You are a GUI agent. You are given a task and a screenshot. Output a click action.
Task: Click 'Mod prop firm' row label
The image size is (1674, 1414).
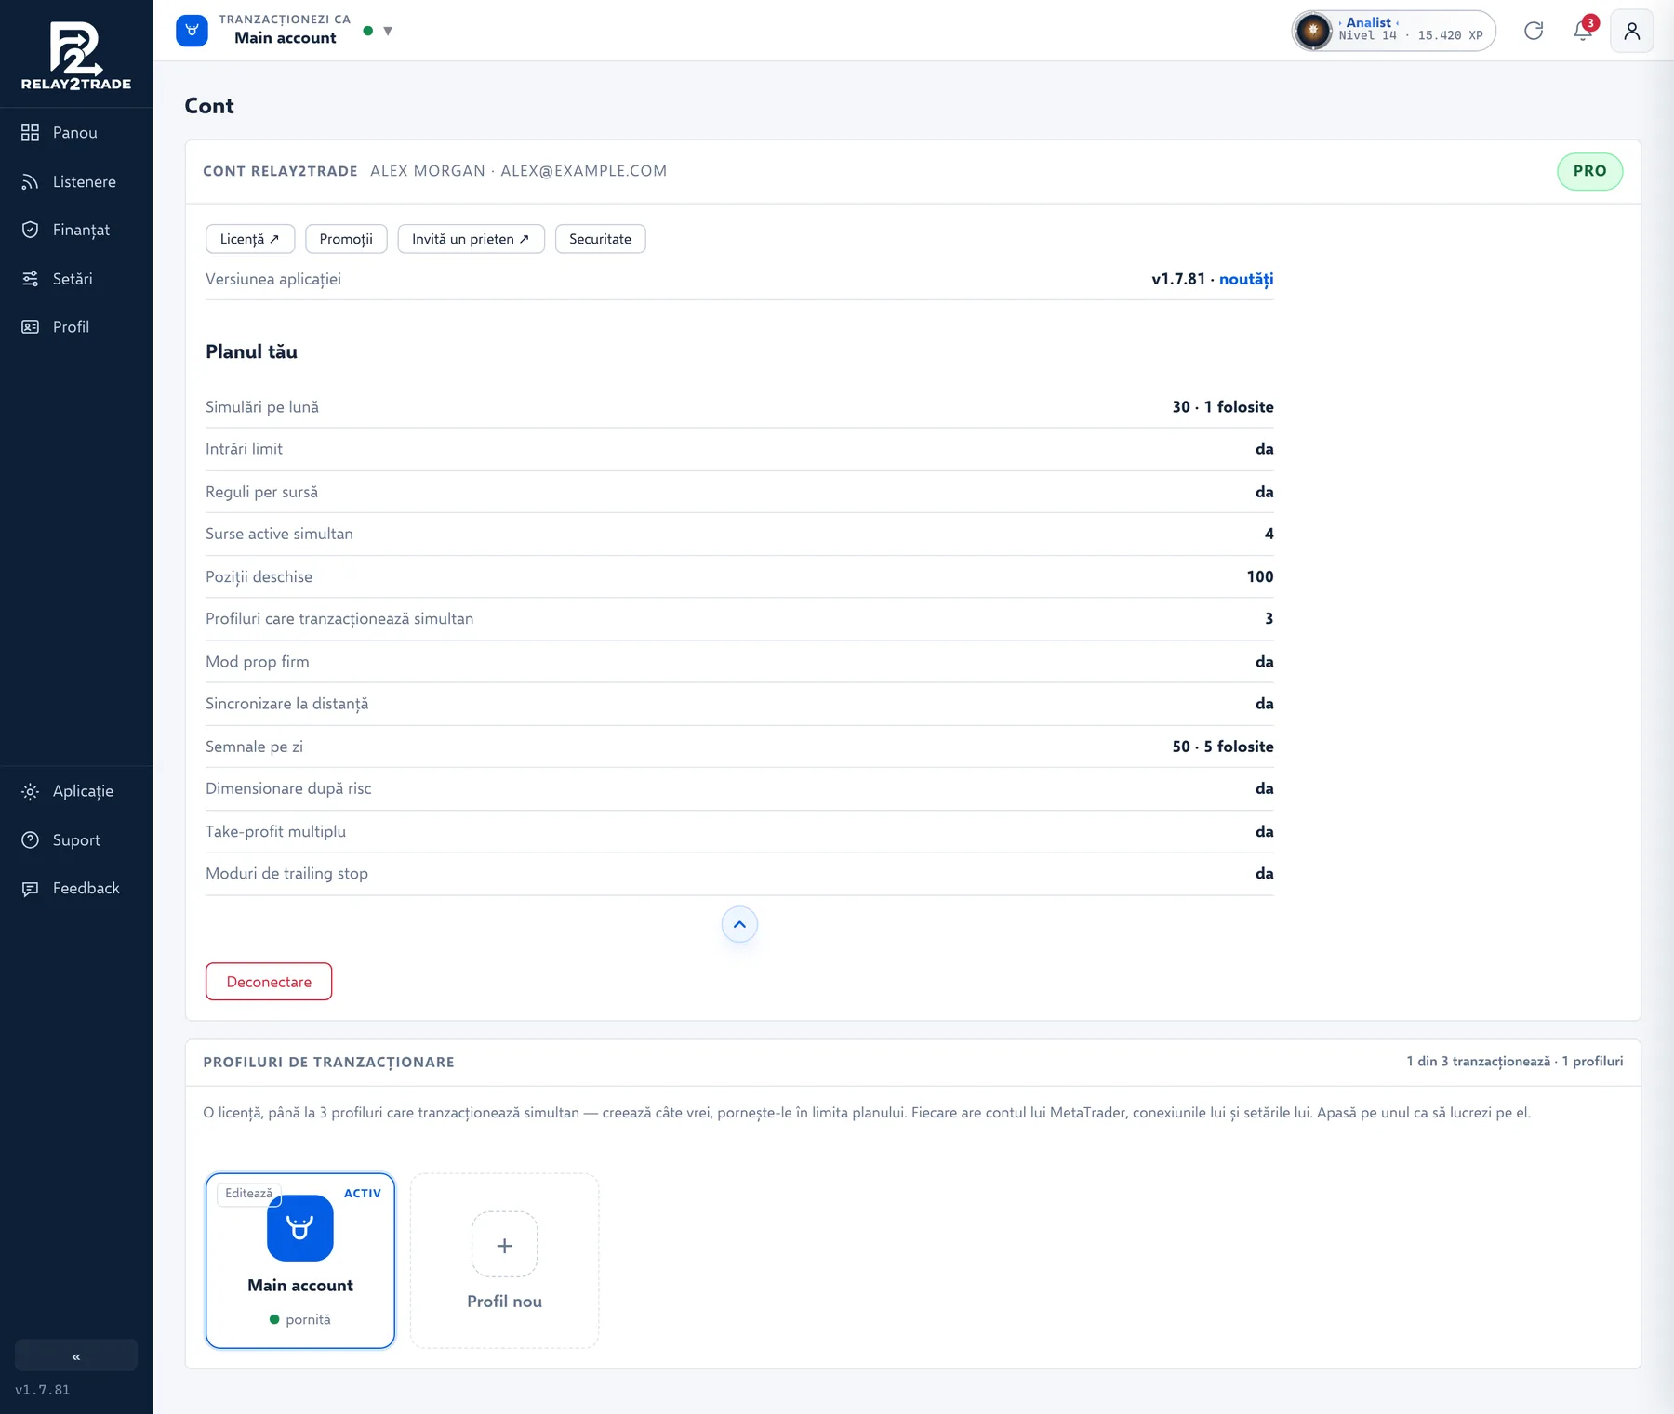[x=258, y=662]
